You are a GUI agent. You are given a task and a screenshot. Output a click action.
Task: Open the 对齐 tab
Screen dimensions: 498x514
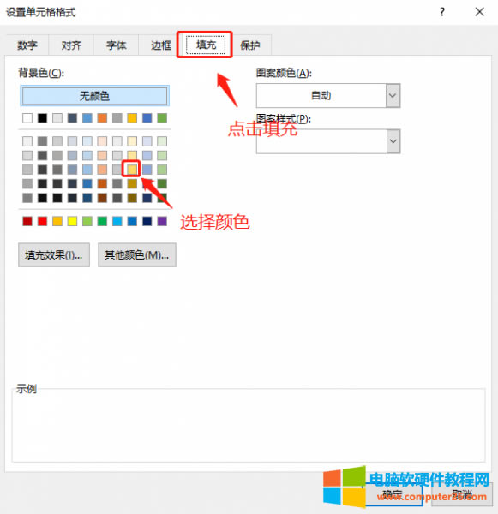point(71,45)
